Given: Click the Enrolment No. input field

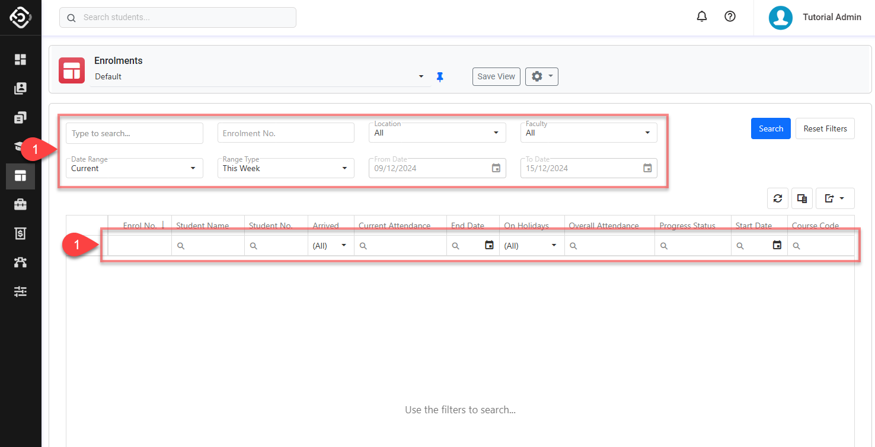Looking at the screenshot, I should pyautogui.click(x=285, y=133).
